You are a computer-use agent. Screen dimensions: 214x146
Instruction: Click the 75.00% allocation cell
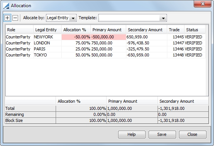click(x=76, y=43)
